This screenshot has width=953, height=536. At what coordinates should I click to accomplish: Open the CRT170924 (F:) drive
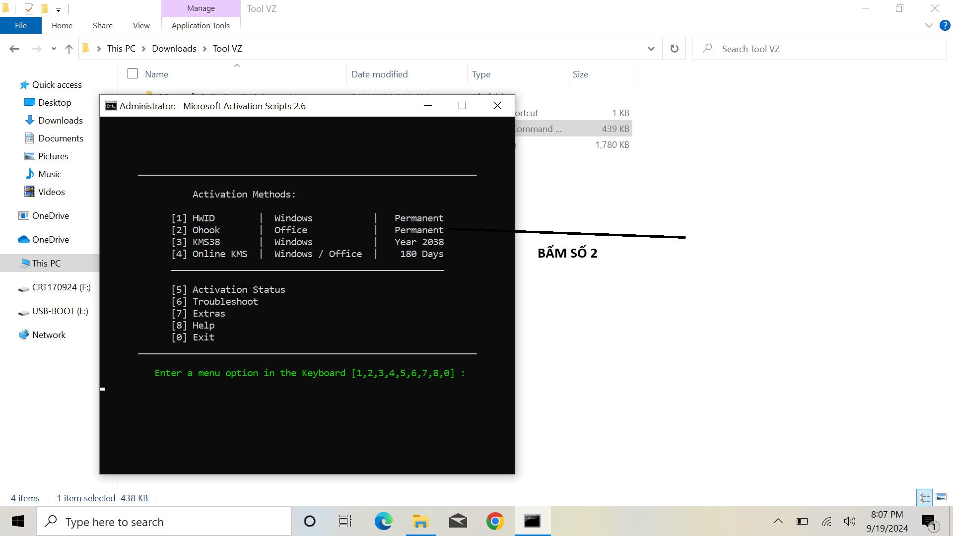[x=61, y=287]
